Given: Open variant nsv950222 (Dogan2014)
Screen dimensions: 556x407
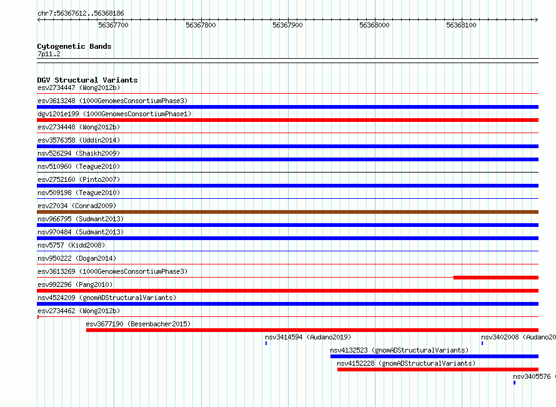Looking at the screenshot, I should [77, 258].
